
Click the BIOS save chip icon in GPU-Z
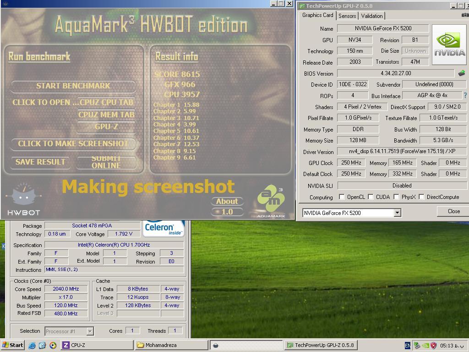[x=462, y=73]
